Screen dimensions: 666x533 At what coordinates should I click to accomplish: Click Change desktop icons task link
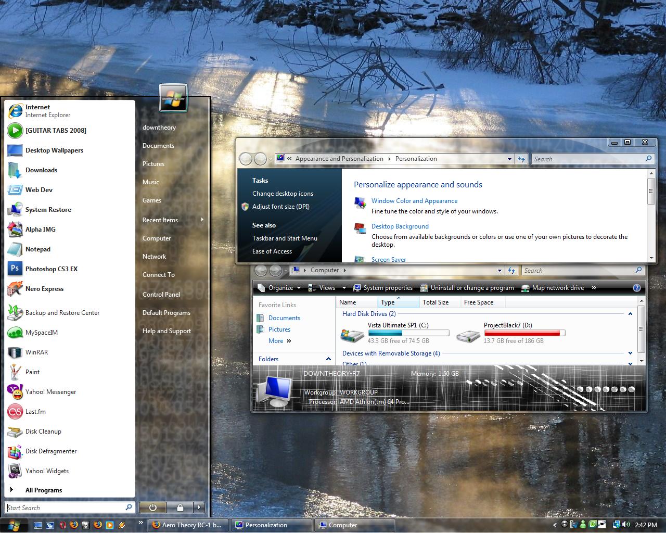[x=283, y=194]
